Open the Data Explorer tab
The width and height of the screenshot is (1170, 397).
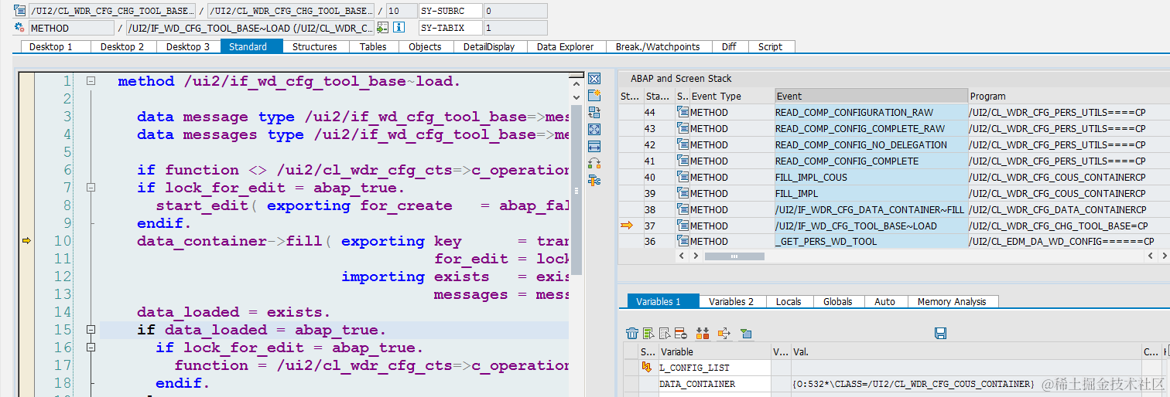tap(566, 47)
